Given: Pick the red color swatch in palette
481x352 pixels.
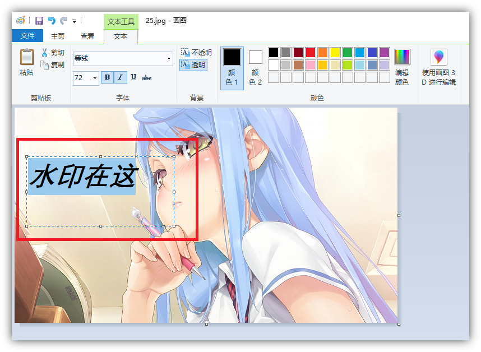Looking at the screenshot, I should [x=310, y=52].
